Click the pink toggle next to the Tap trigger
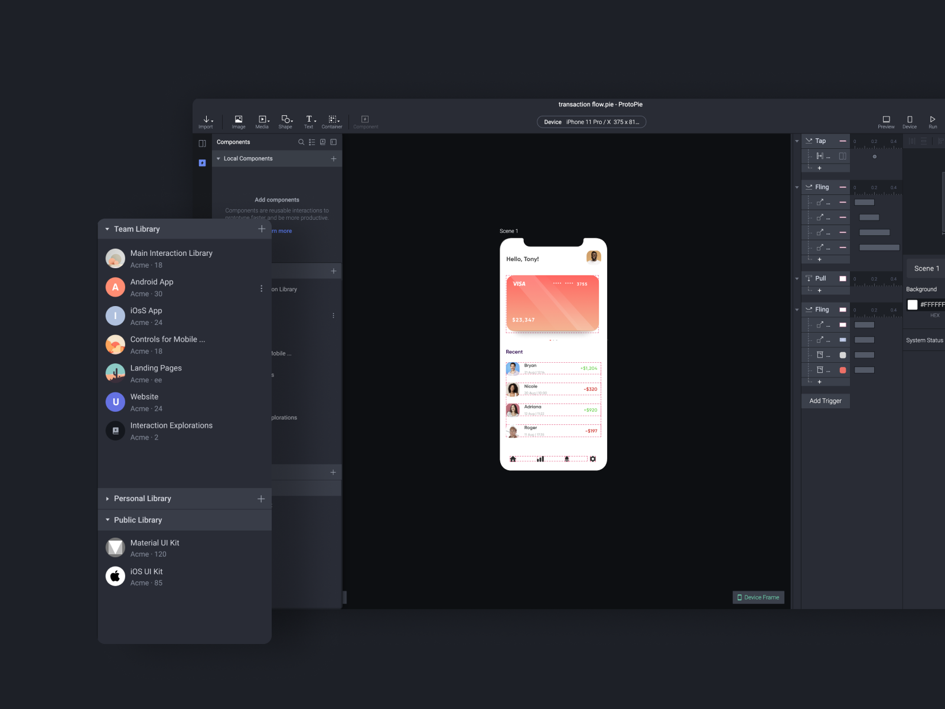The image size is (945, 709). (842, 141)
